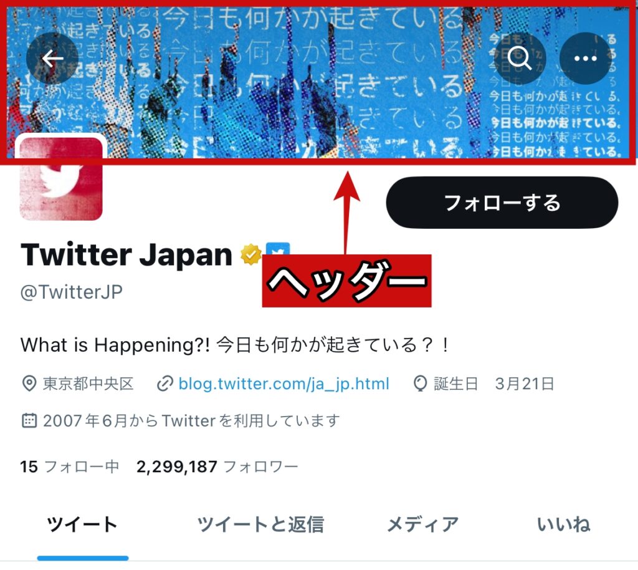This screenshot has height=570, width=638.
Task: Open the search magnifier icon
Action: tap(520, 59)
